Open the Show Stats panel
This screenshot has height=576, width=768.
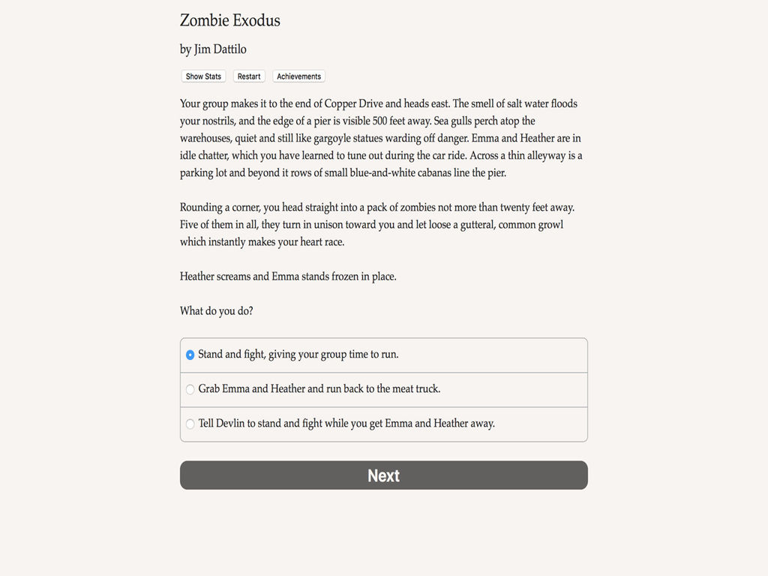click(x=203, y=76)
